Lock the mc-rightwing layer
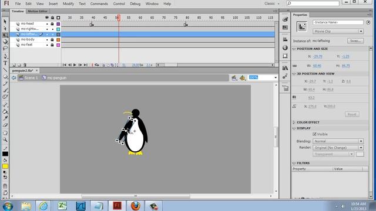 pos(52,29)
